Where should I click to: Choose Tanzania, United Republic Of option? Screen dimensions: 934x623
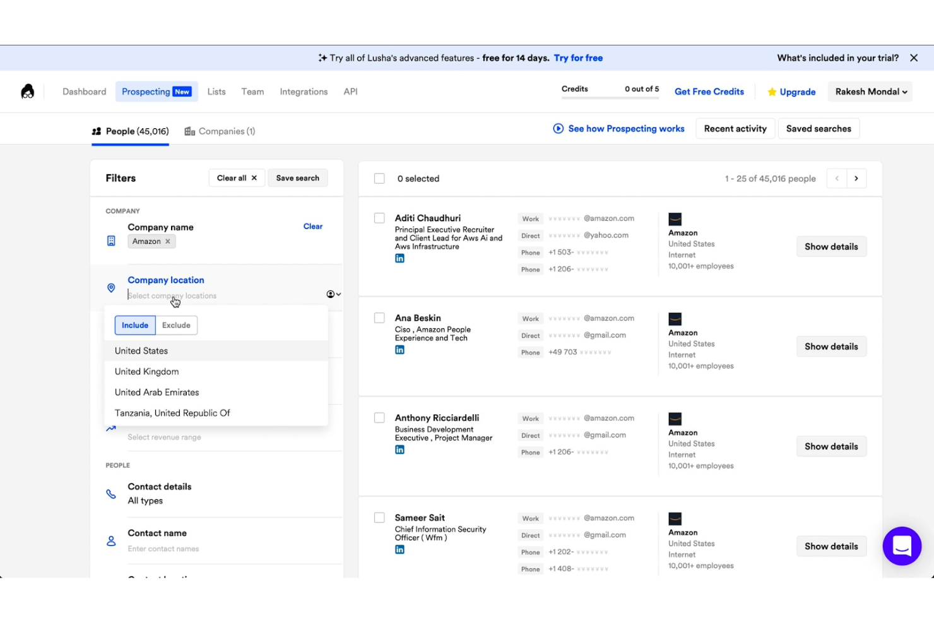[x=216, y=413]
